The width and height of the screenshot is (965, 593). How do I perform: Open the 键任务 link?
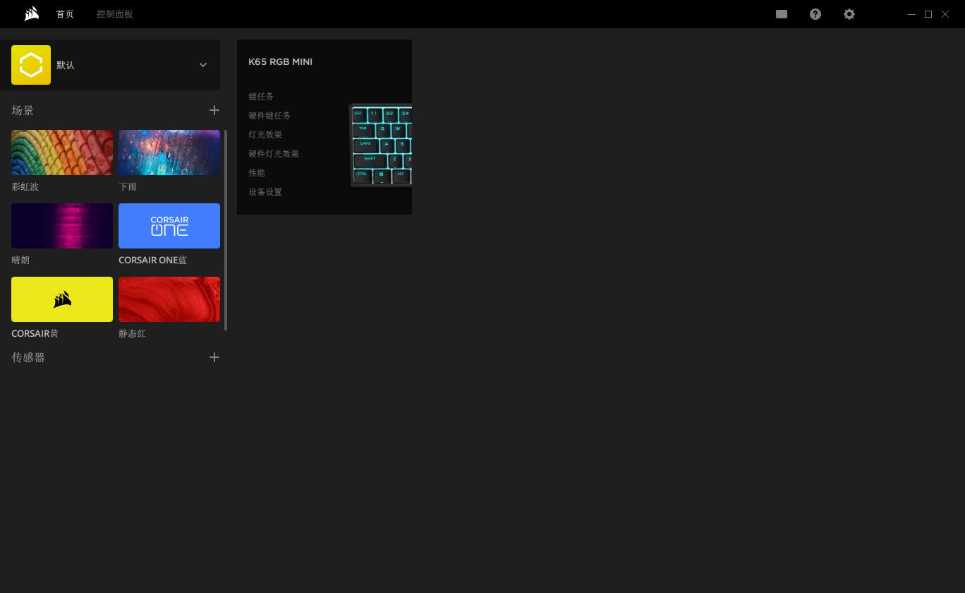coord(261,97)
